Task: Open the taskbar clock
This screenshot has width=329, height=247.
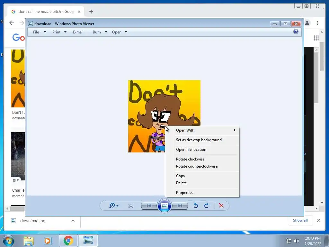Action: click(313, 241)
